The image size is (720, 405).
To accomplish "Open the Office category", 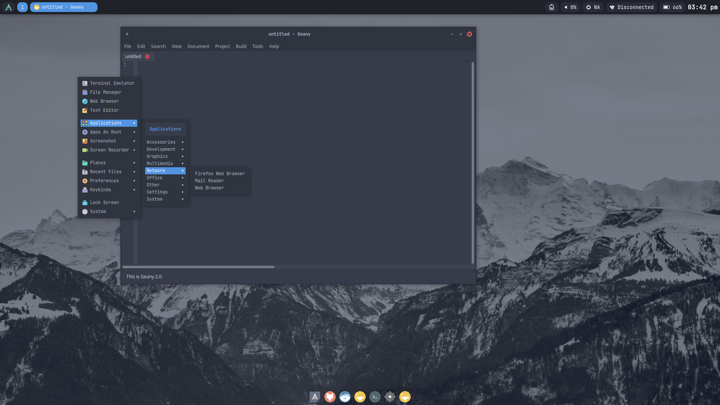I will pyautogui.click(x=165, y=178).
